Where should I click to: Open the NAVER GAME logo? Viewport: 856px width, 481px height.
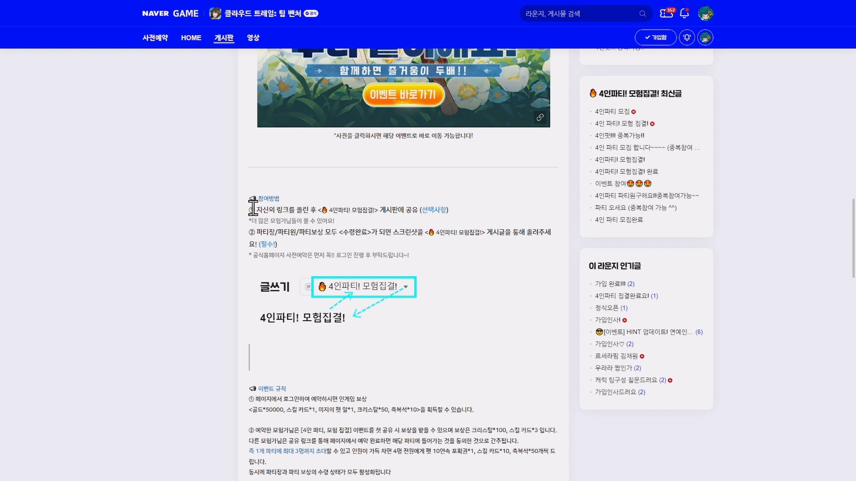coord(170,13)
